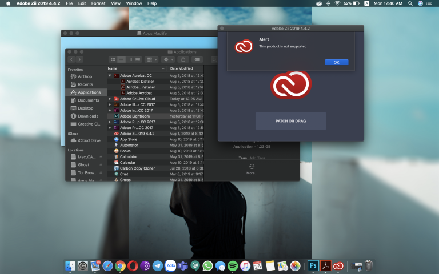This screenshot has height=274, width=439.
Task: Expand the Adobe Pr...CC 2017 folder
Action: click(110, 128)
